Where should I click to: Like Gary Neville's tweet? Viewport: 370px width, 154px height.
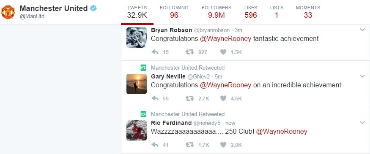(223, 98)
